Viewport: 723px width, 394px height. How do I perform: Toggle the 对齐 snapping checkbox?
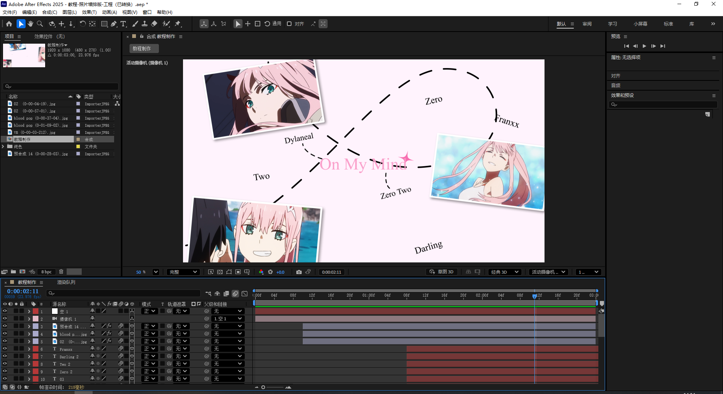coord(289,24)
